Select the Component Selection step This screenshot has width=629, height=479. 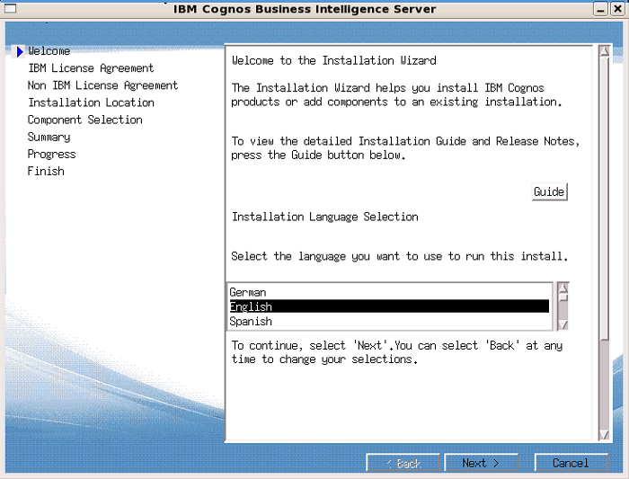tap(85, 120)
